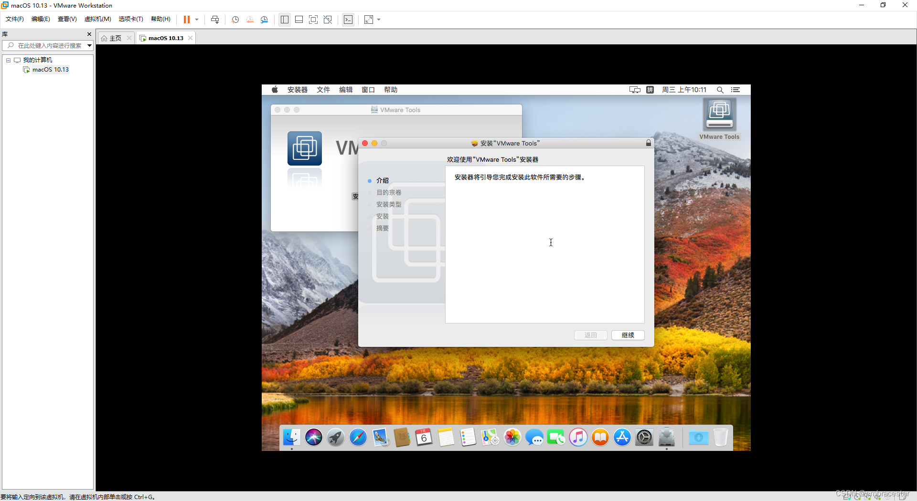The height and width of the screenshot is (501, 917).
Task: Click the VMware Tools package icon in background window
Action: pos(305,148)
